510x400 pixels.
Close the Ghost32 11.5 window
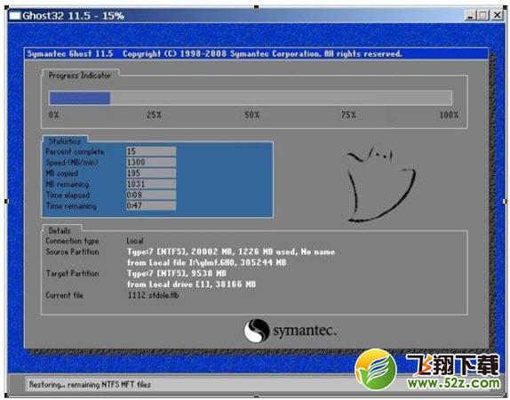click(497, 15)
